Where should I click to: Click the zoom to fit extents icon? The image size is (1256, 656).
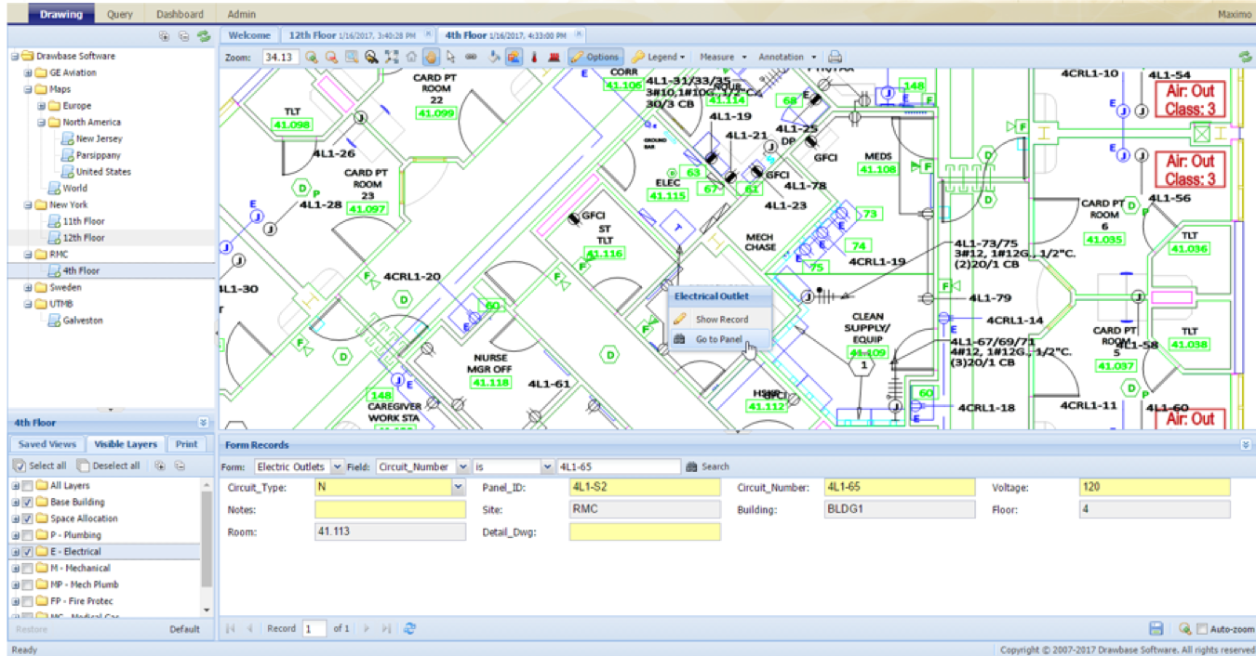(x=391, y=58)
